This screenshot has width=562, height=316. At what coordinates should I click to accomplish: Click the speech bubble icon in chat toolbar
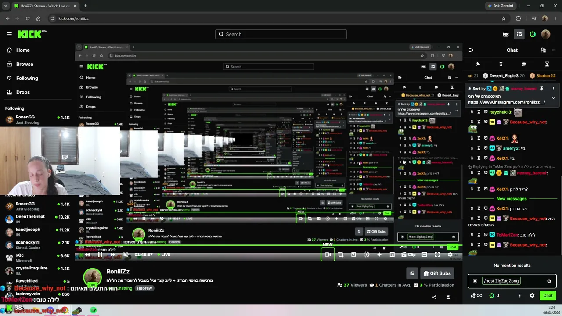(524, 64)
